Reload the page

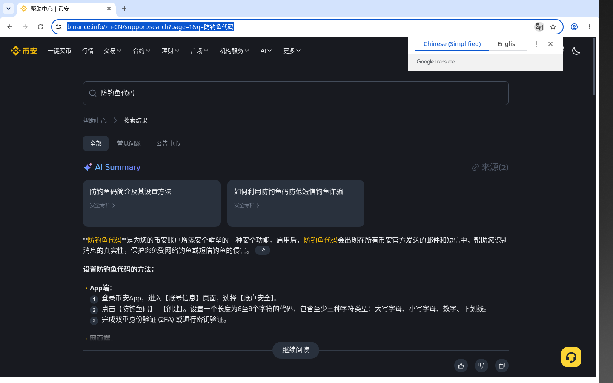pyautogui.click(x=40, y=27)
